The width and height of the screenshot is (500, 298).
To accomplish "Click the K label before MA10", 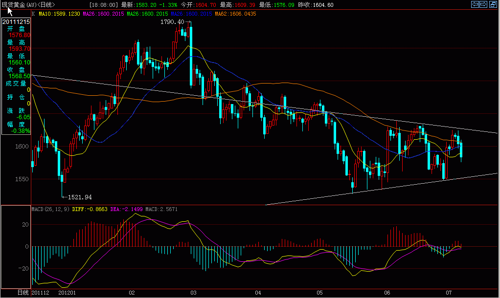I will click(33, 14).
